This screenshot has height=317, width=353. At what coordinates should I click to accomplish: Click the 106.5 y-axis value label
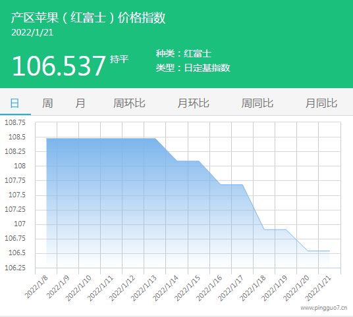17,253
